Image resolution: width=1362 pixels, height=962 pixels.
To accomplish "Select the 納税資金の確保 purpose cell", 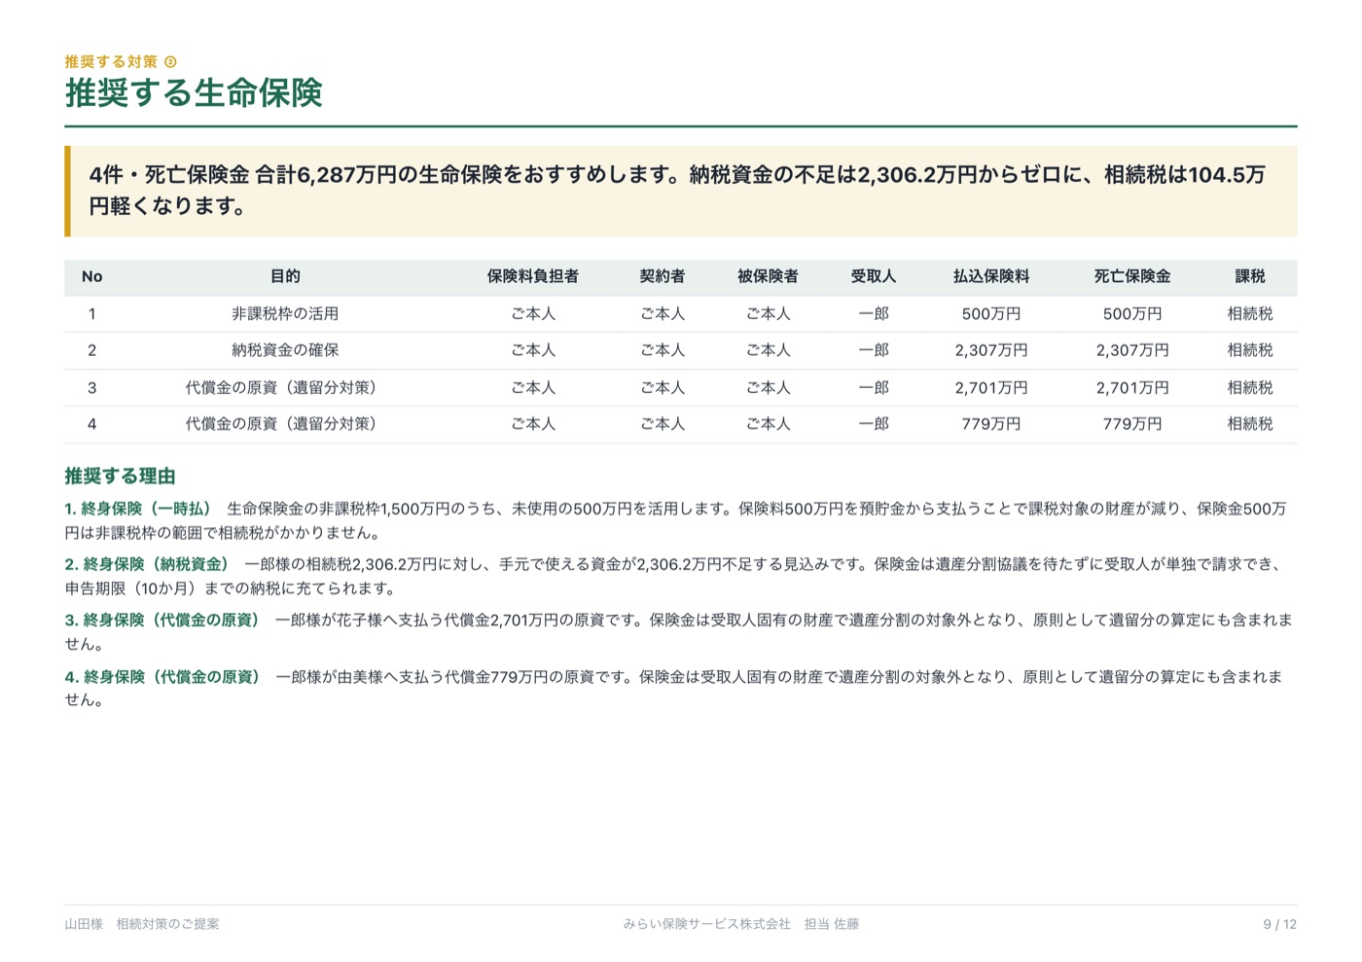I will pos(285,350).
